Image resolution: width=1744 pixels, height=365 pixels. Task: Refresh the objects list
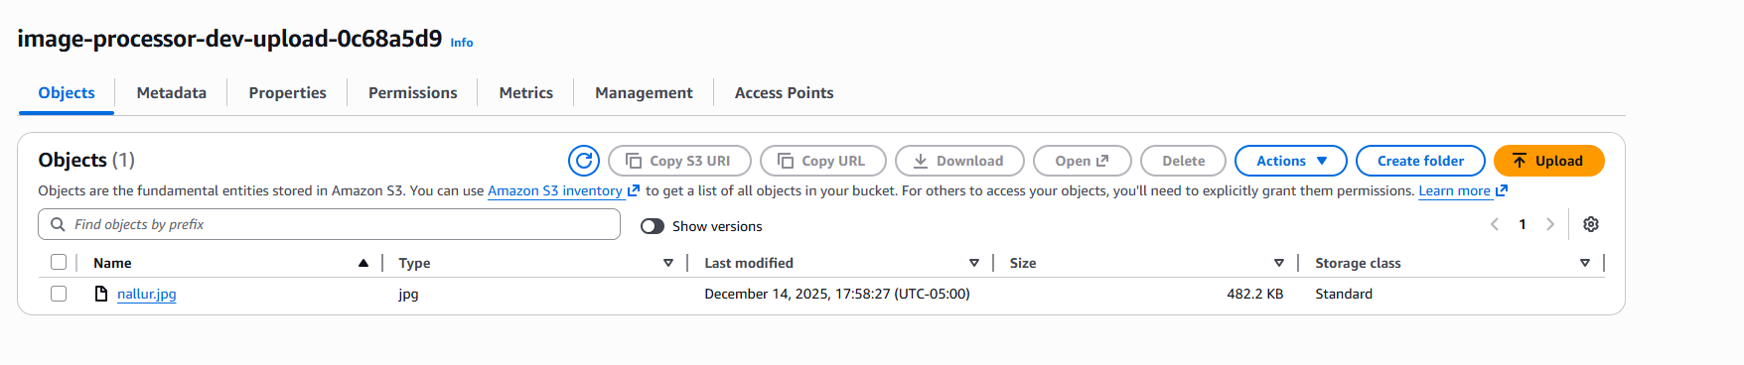coord(584,161)
